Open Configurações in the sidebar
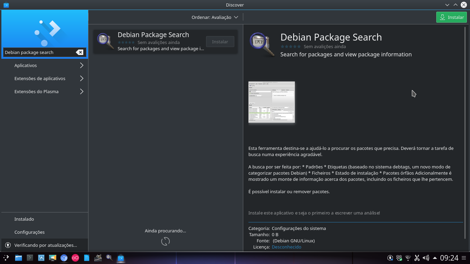 45,232
